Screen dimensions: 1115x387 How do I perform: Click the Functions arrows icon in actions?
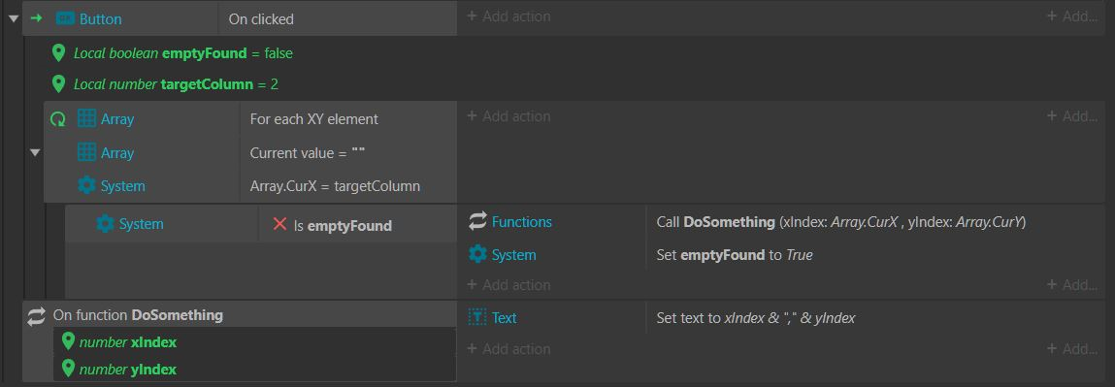pyautogui.click(x=477, y=221)
